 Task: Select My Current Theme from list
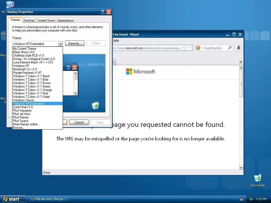tap(38, 49)
